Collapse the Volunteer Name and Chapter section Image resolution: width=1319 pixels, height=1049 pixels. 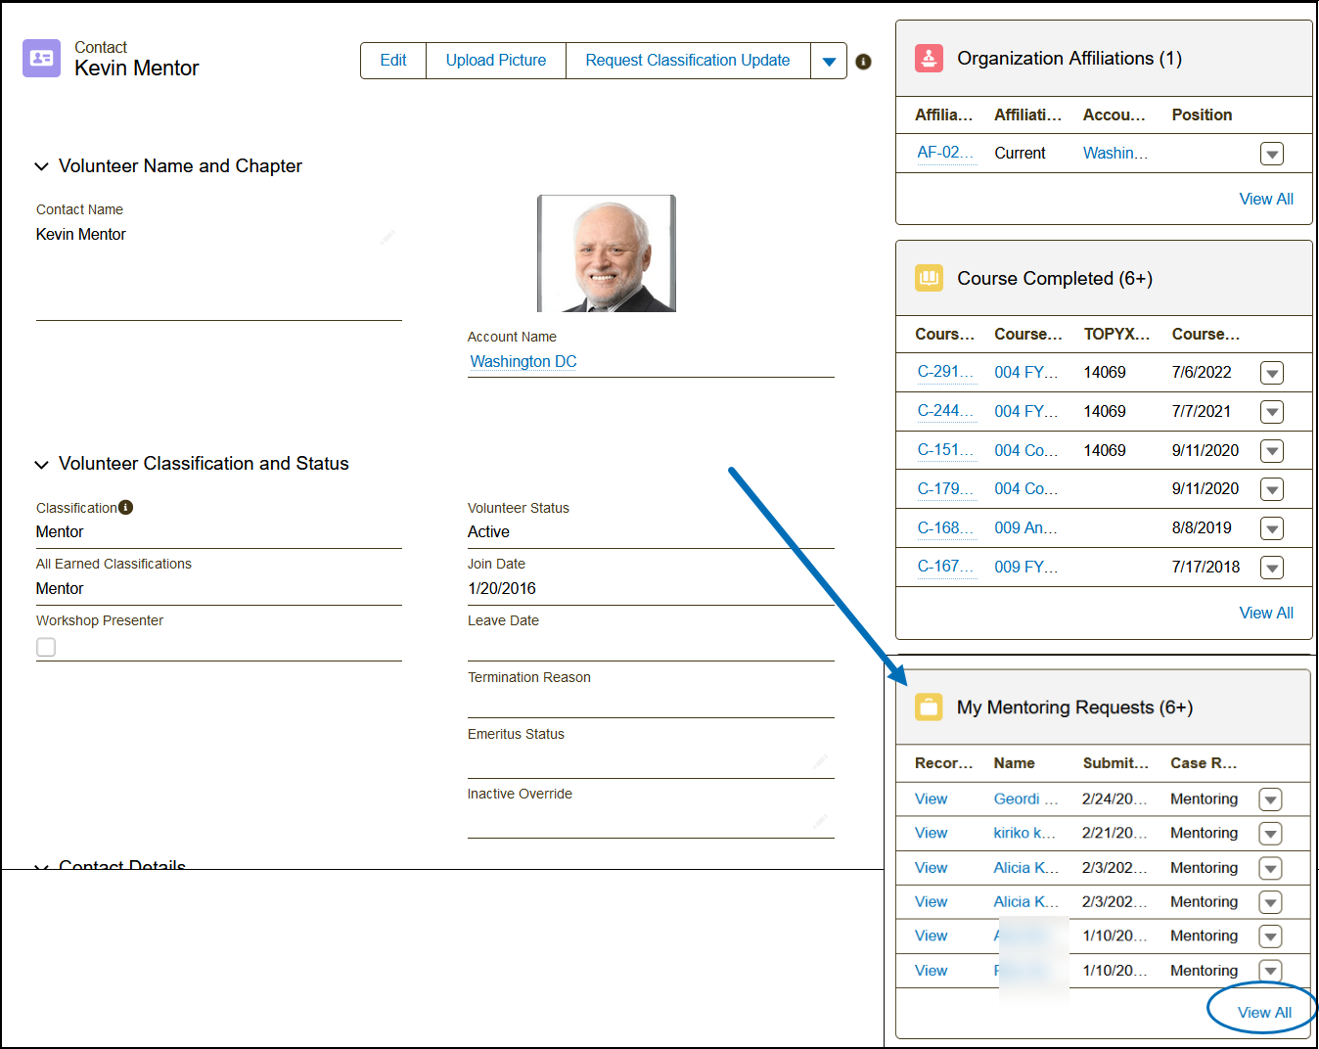42,166
